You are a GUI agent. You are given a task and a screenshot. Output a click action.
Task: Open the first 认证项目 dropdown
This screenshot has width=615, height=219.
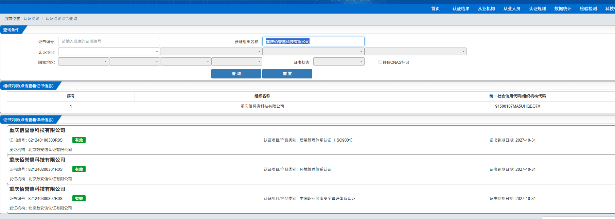(x=109, y=52)
